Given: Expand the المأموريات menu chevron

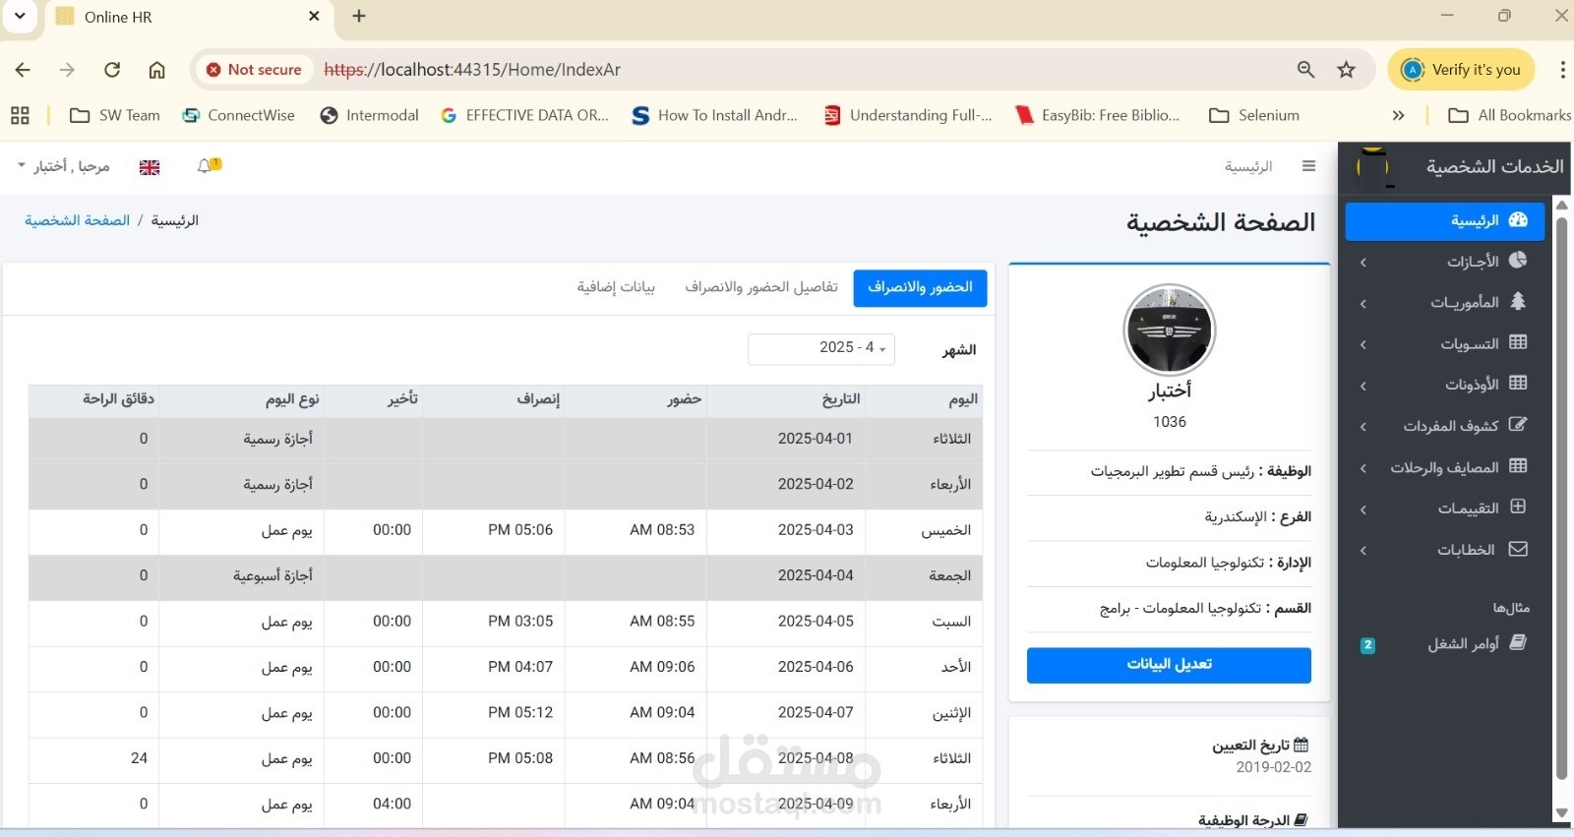Looking at the screenshot, I should pyautogui.click(x=1363, y=304).
